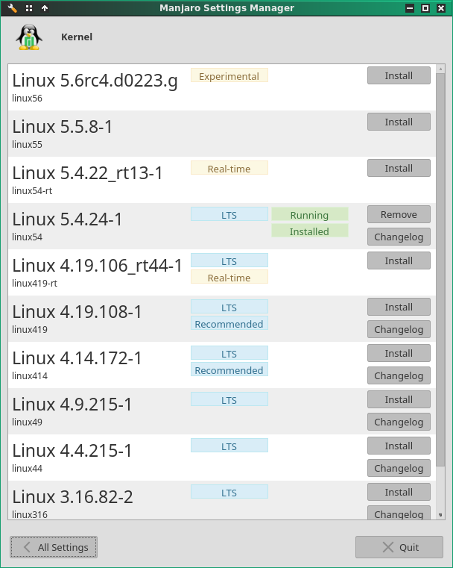Click the up arrow icon in title bar
453x568 pixels.
(x=45, y=8)
